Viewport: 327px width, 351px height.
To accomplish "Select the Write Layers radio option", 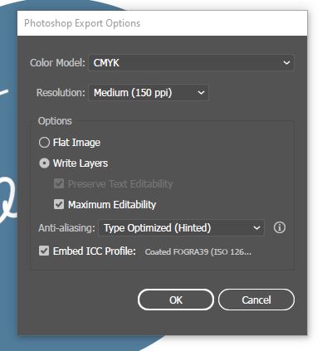I will pyautogui.click(x=44, y=163).
